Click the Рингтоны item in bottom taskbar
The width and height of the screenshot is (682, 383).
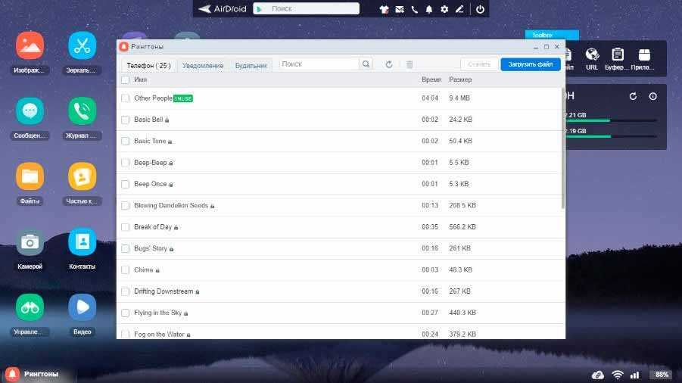[x=38, y=374]
